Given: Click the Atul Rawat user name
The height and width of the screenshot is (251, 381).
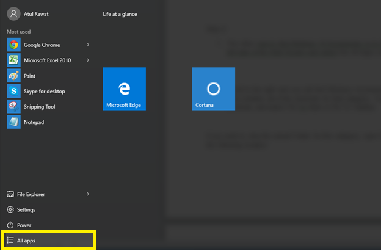Looking at the screenshot, I should [36, 14].
